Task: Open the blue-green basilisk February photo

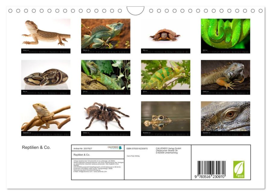Action: tap(106, 34)
